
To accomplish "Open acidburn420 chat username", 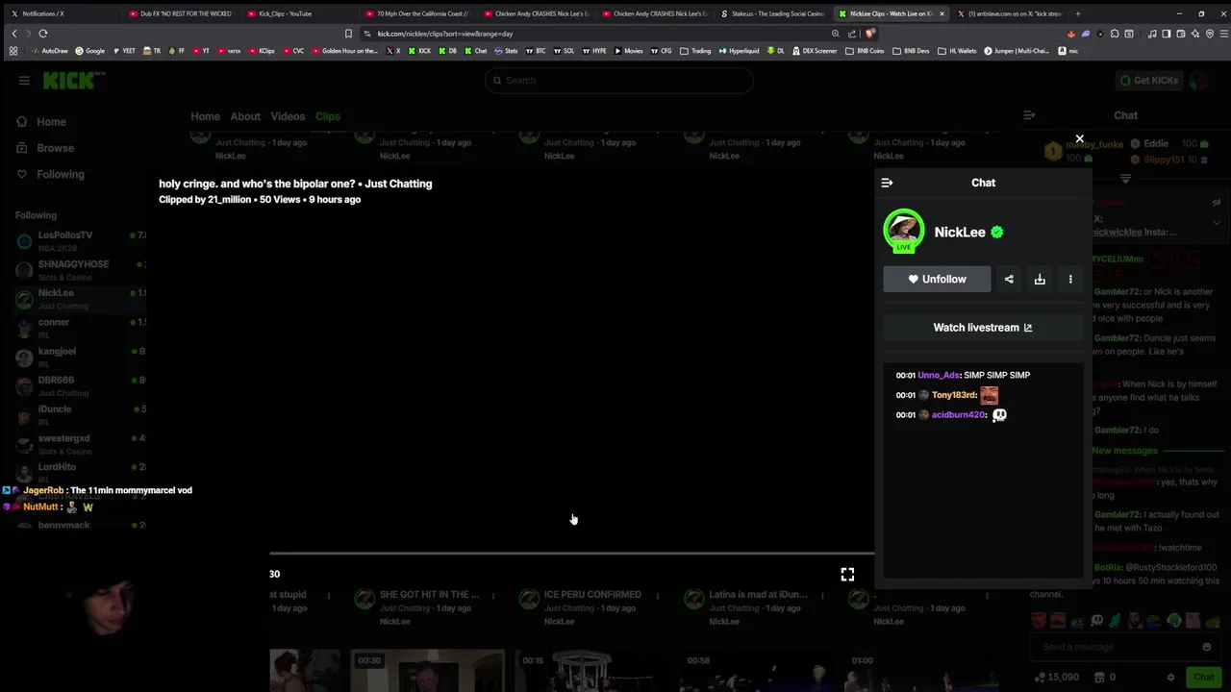I will pyautogui.click(x=958, y=414).
